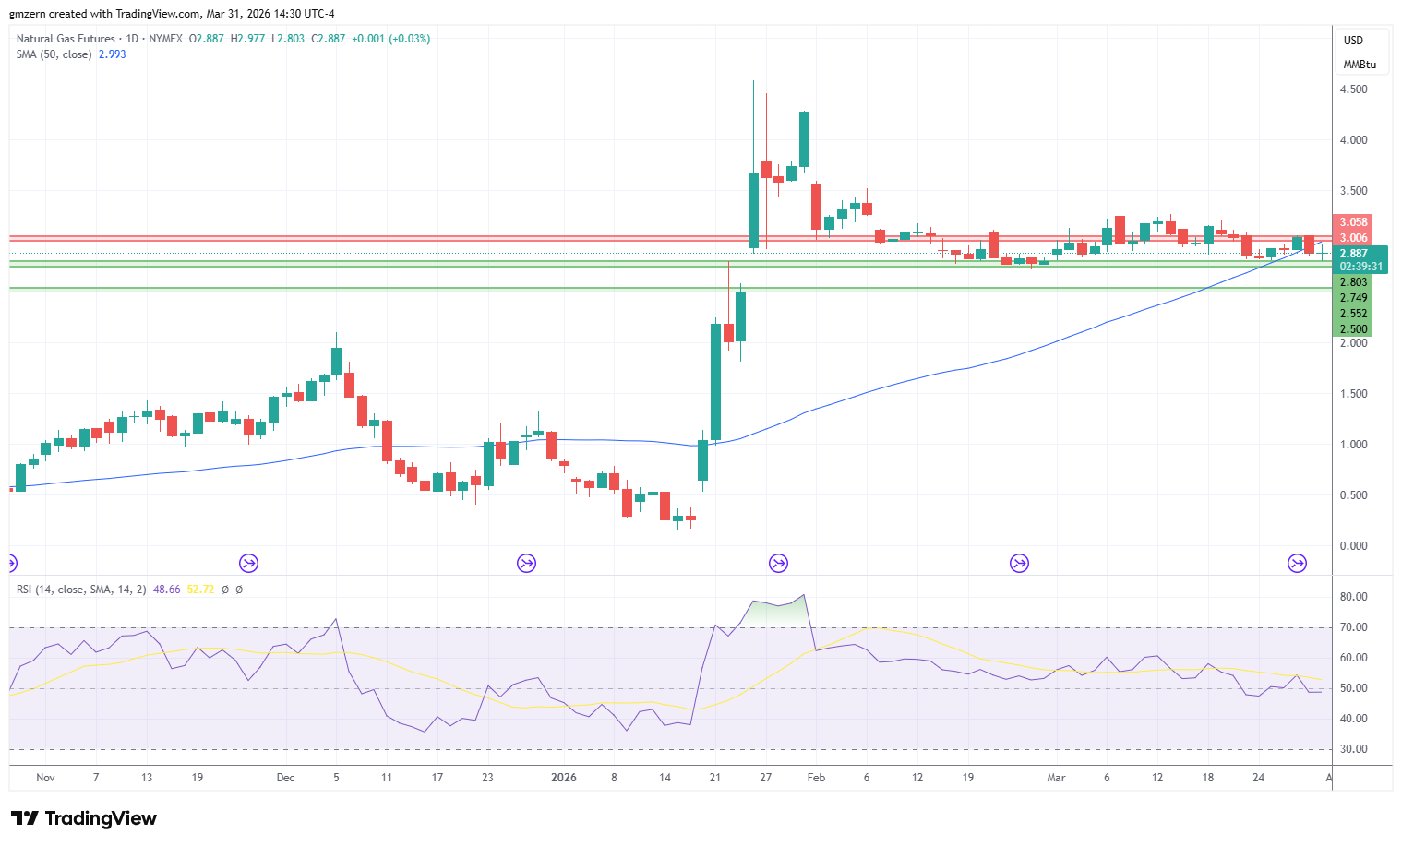Click the "Dec" label on time axis

pos(285,778)
